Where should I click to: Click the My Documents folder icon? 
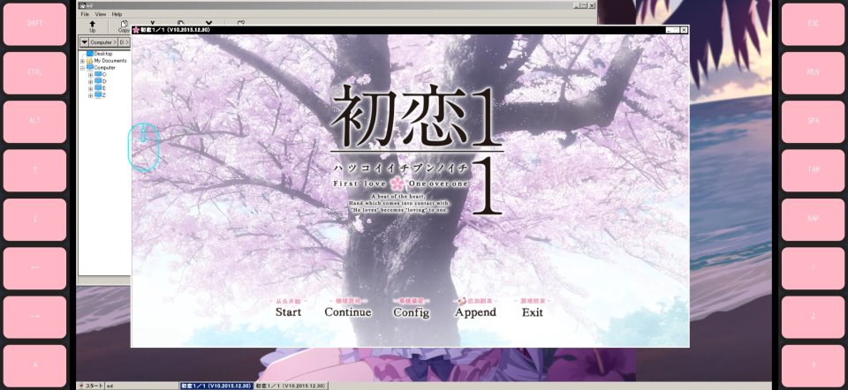click(90, 61)
